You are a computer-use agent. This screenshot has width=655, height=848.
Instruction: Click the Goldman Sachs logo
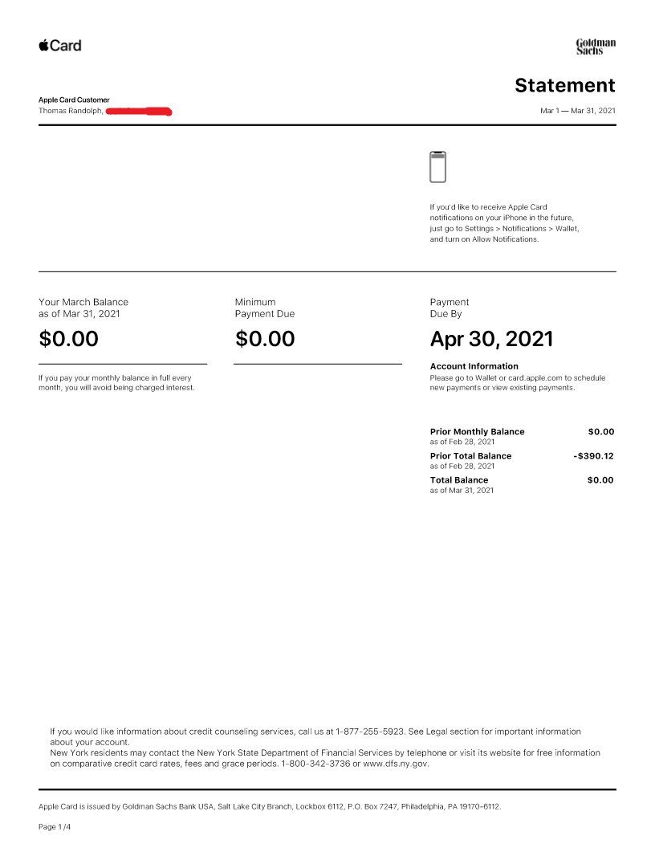(596, 47)
